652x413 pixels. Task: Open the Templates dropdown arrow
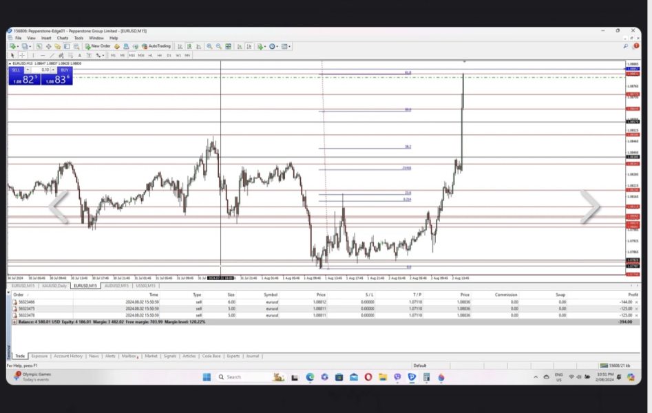pos(290,47)
